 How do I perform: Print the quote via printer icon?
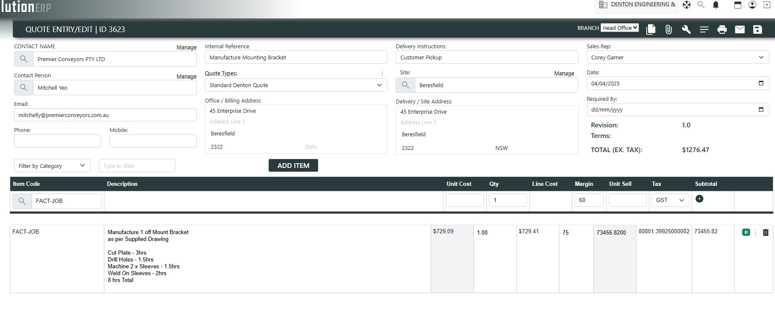pyautogui.click(x=722, y=29)
